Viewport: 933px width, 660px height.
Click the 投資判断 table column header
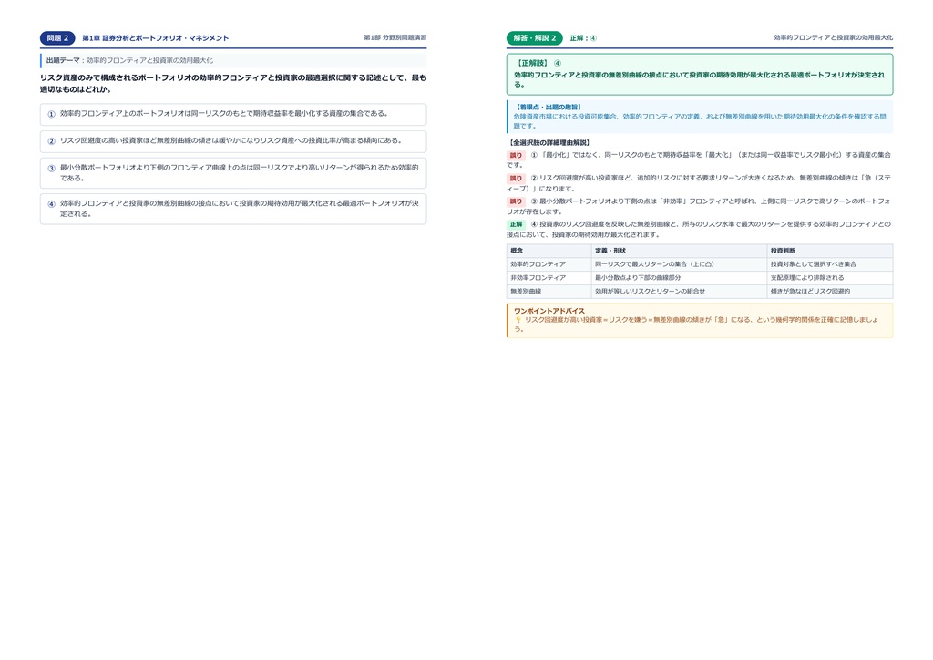click(830, 251)
